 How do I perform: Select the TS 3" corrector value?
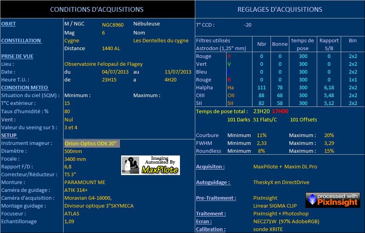[x=70, y=174]
